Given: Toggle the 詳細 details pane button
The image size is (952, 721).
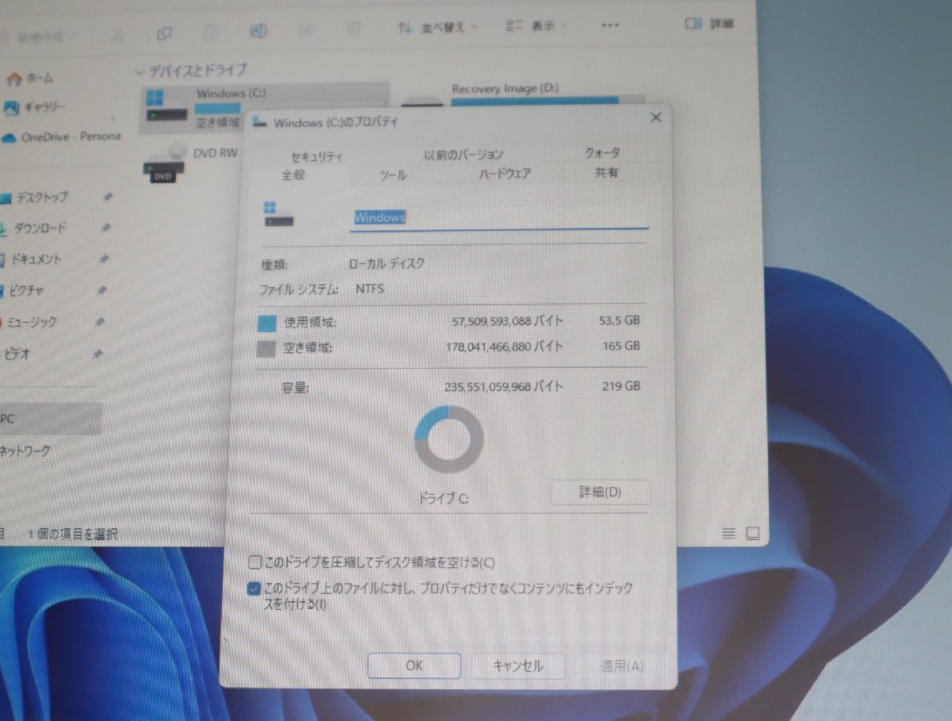Looking at the screenshot, I should [x=709, y=24].
